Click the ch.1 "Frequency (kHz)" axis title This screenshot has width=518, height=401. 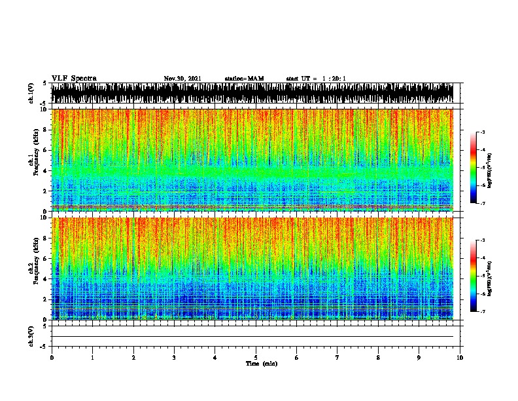pos(36,152)
